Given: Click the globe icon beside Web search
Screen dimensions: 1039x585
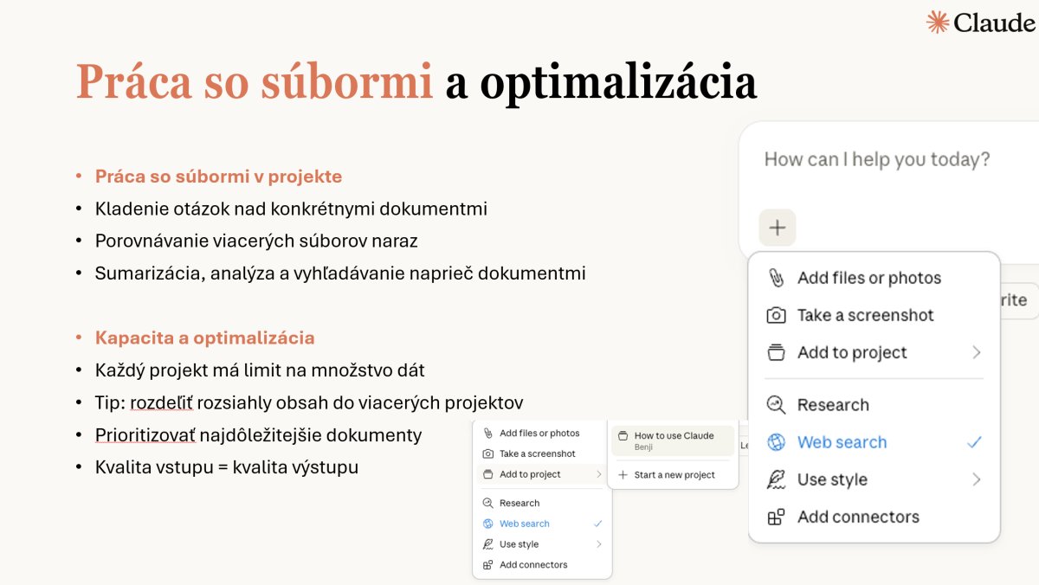Looking at the screenshot, I should pos(777,442).
